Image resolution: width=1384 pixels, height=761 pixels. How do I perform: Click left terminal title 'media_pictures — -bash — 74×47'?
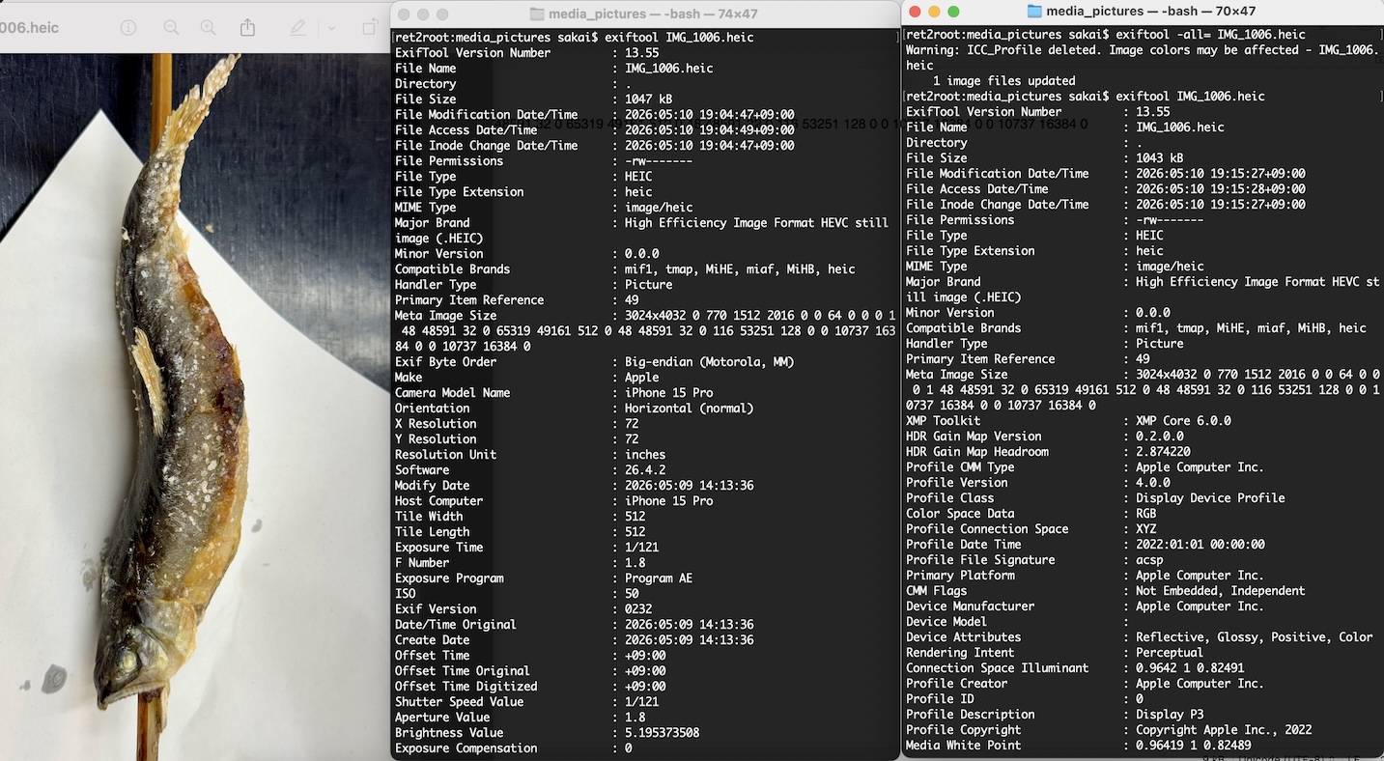tap(653, 14)
